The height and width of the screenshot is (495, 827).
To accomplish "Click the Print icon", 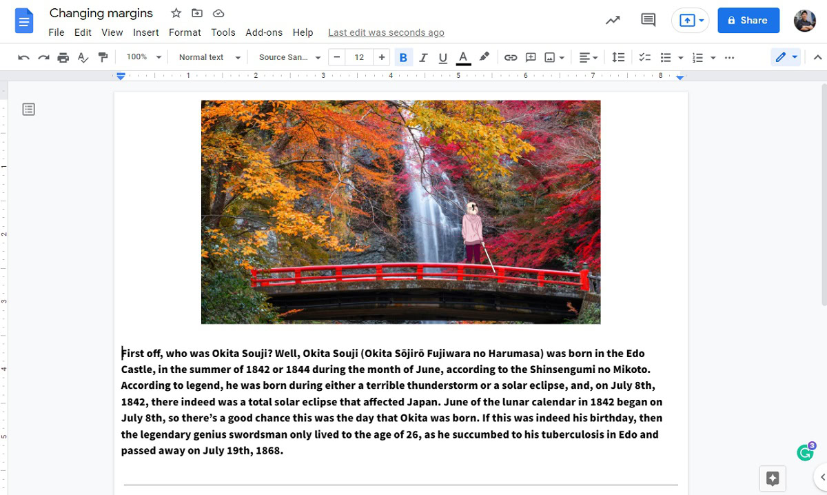I will pyautogui.click(x=63, y=57).
